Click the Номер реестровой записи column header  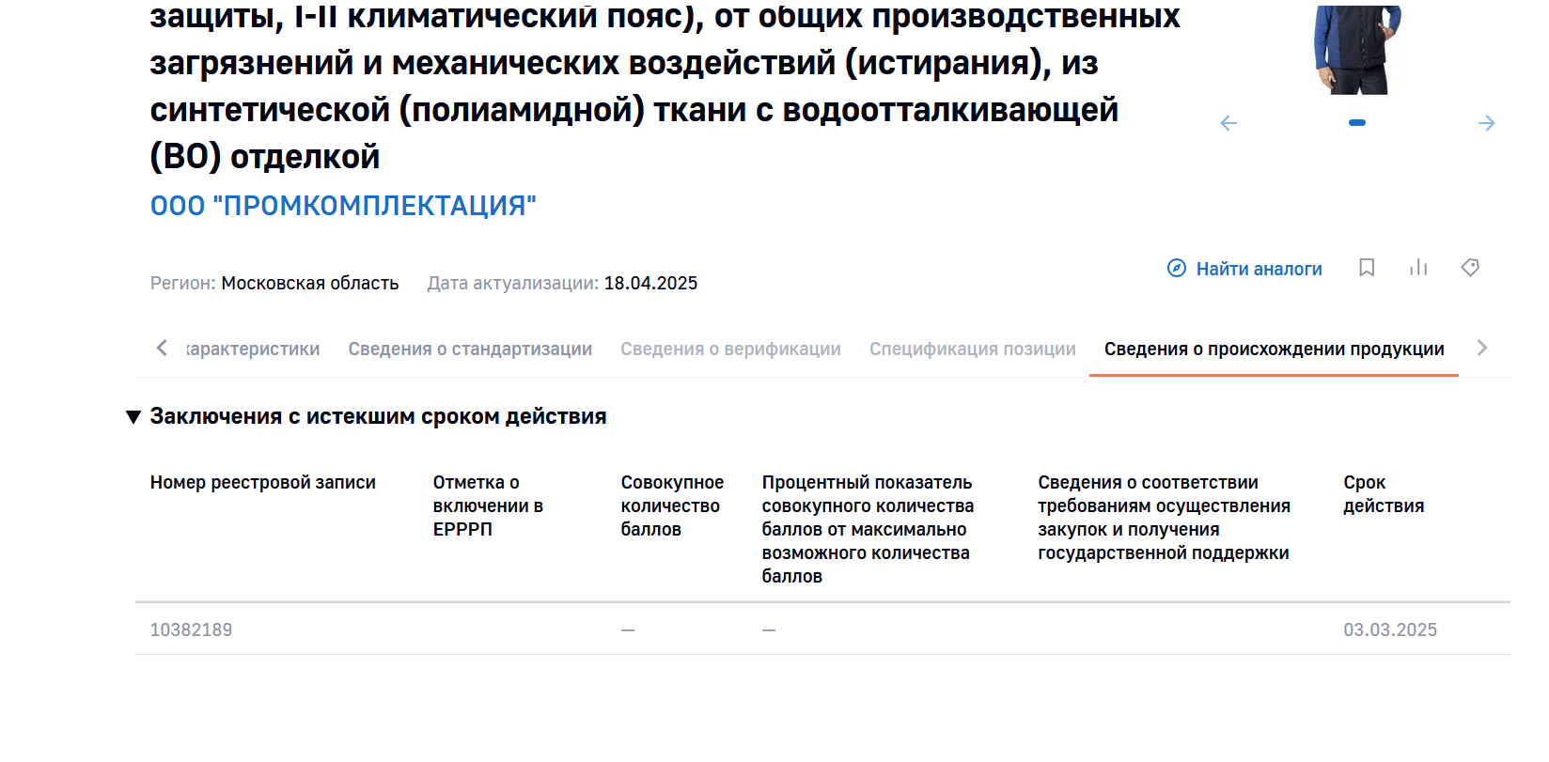[262, 482]
